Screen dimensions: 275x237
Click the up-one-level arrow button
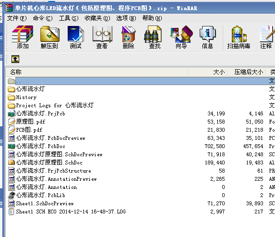[15, 59]
